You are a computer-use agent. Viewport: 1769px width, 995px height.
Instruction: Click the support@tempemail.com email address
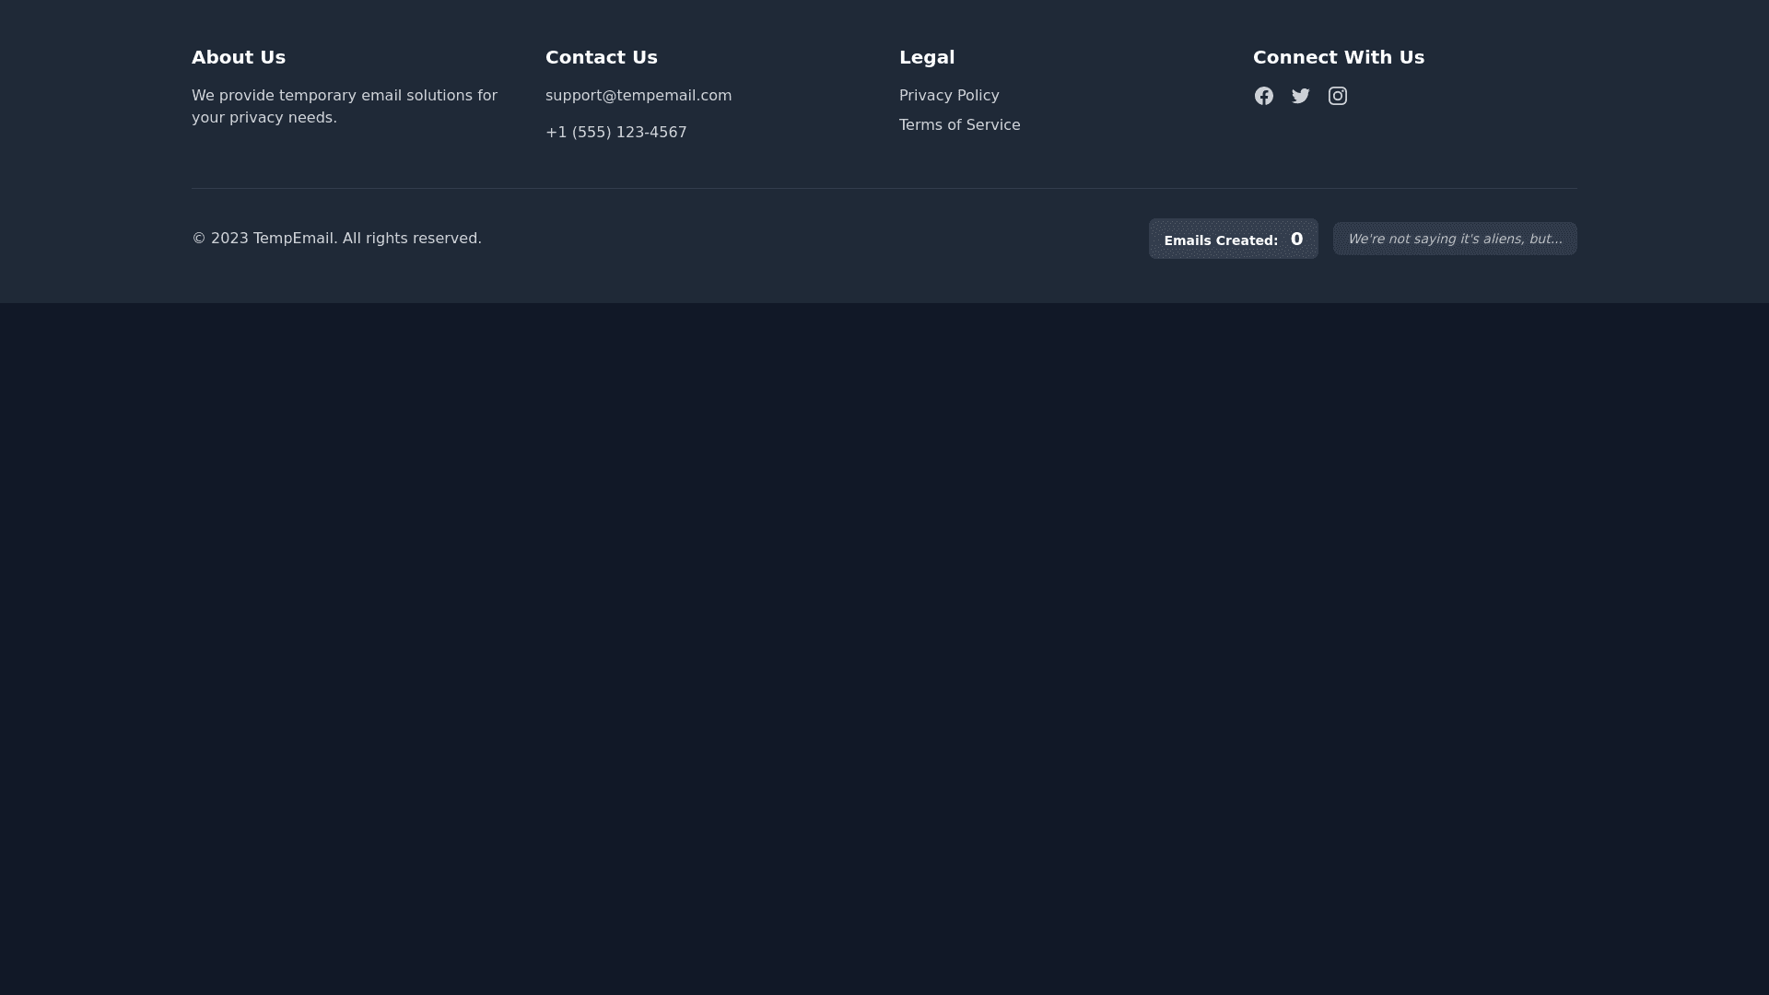pyautogui.click(x=638, y=96)
